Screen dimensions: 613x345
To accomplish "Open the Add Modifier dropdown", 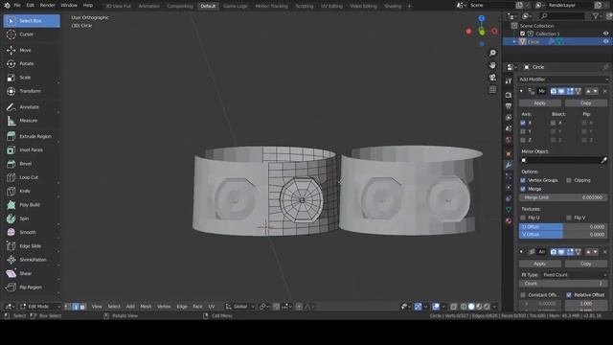I will pos(563,80).
